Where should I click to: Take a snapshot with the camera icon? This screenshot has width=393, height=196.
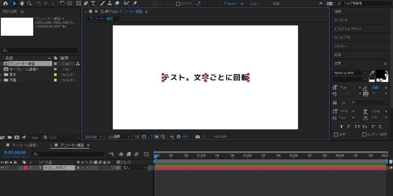click(x=197, y=137)
